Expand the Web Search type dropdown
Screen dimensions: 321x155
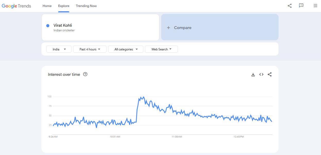[x=161, y=49]
